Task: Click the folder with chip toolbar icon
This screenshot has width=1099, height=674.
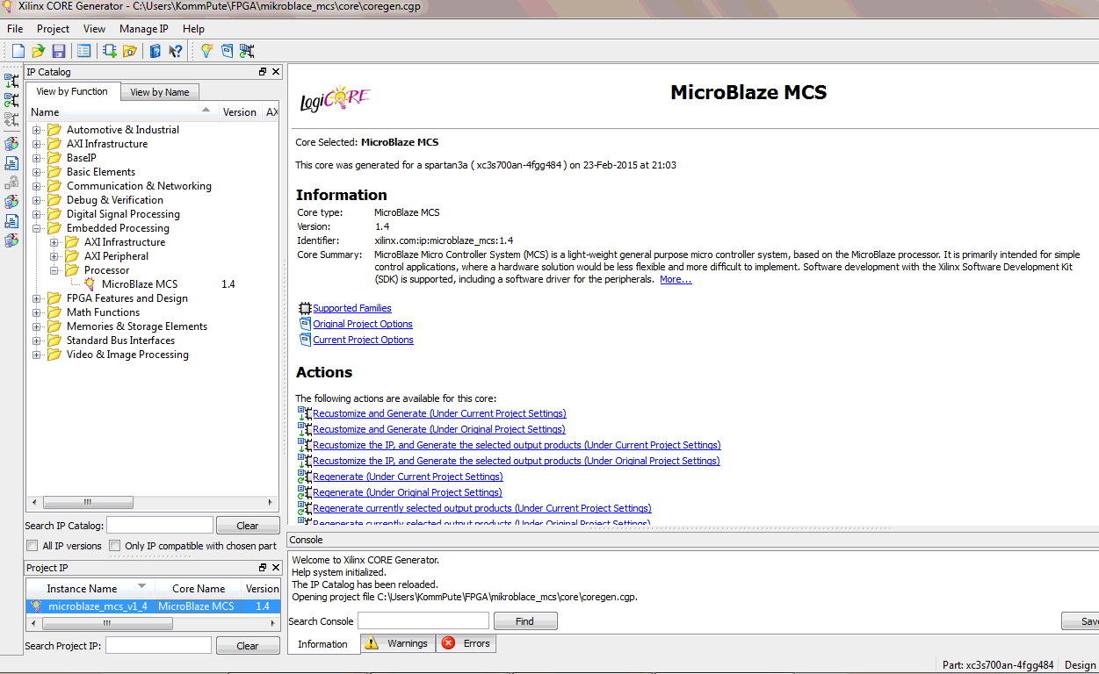Action: coord(130,51)
